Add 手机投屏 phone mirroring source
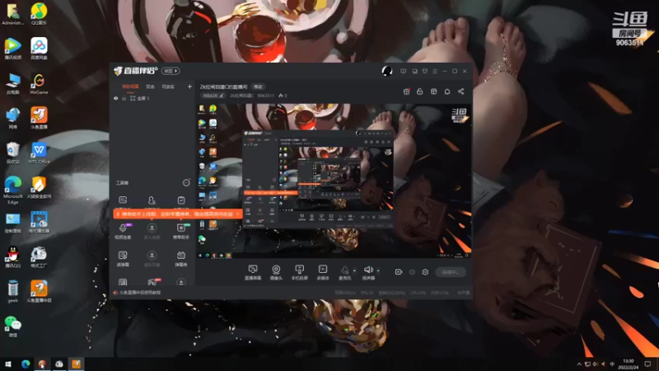This screenshot has width=659, height=371. (299, 272)
